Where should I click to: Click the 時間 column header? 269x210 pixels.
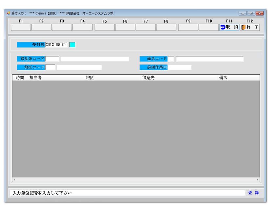click(x=20, y=78)
